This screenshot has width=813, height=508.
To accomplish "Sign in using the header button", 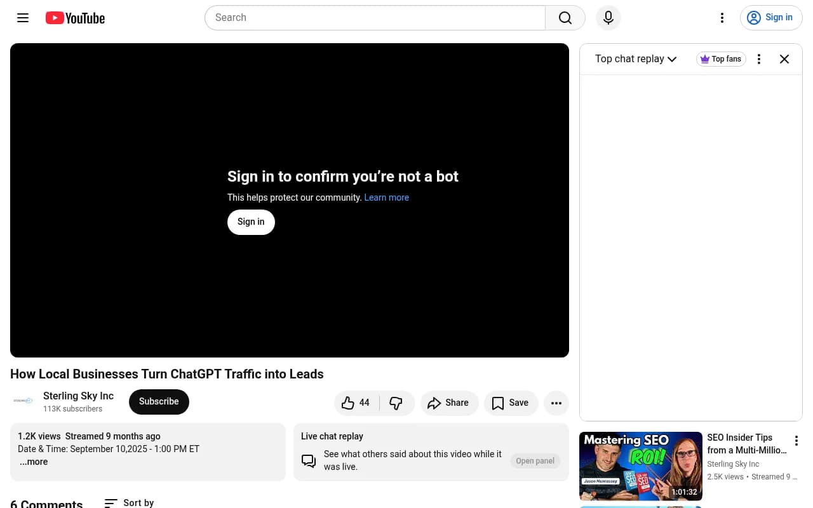I will (771, 18).
